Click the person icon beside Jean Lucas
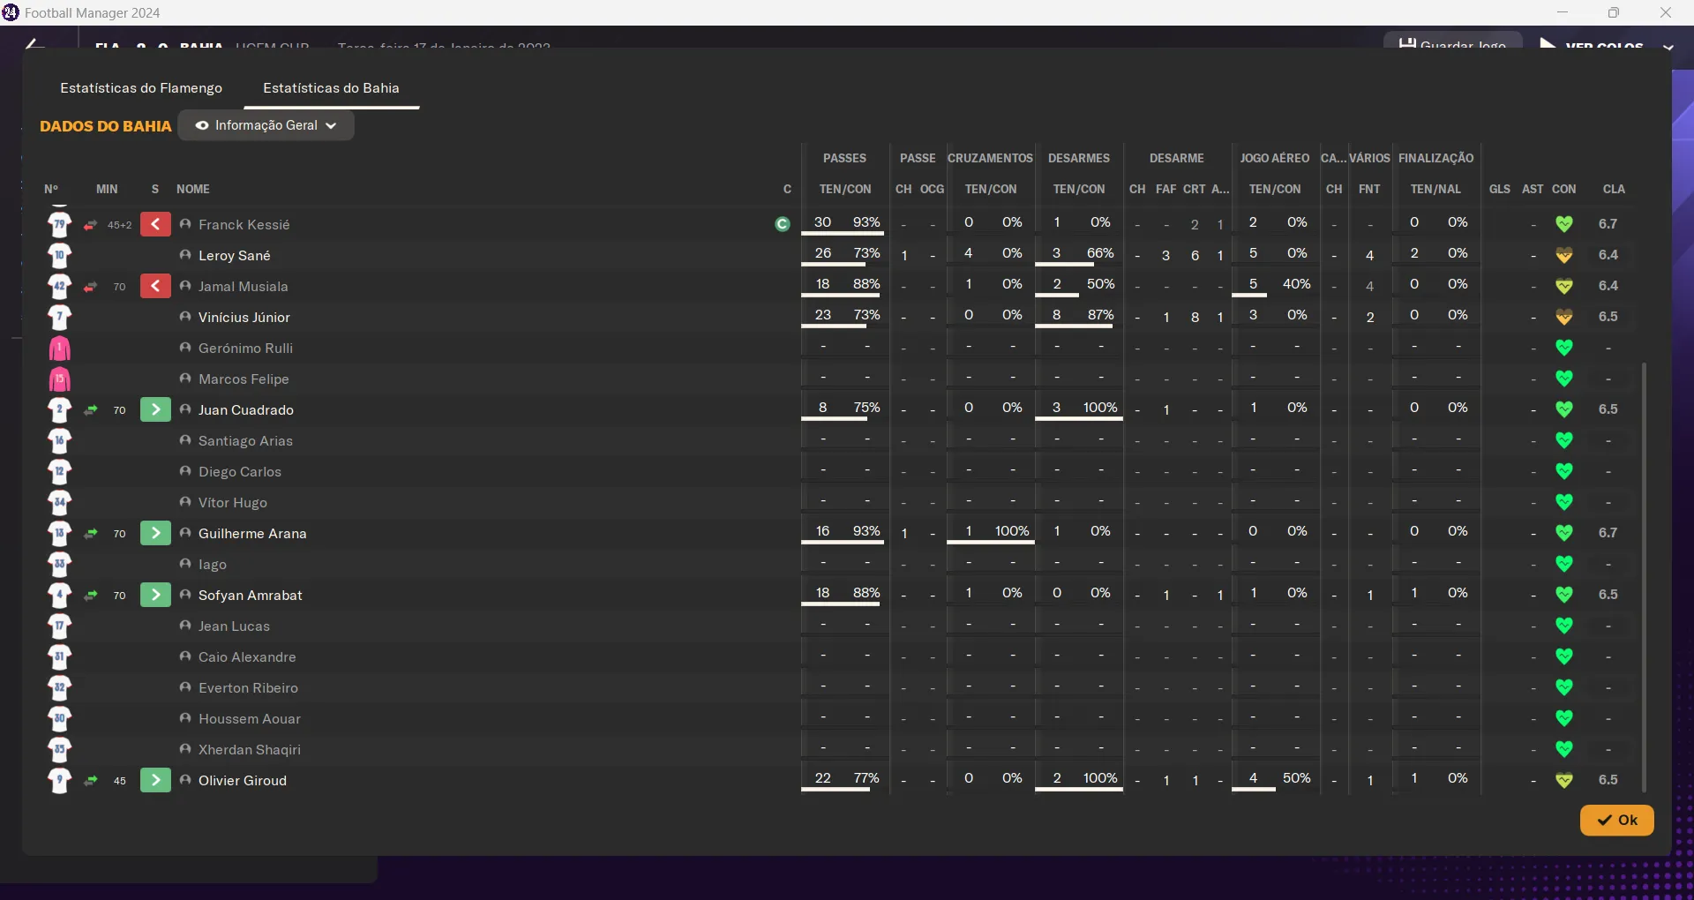Image resolution: width=1694 pixels, height=900 pixels. 185,626
